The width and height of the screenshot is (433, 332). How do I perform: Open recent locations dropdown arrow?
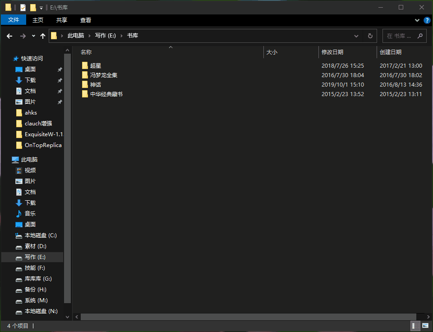point(33,36)
